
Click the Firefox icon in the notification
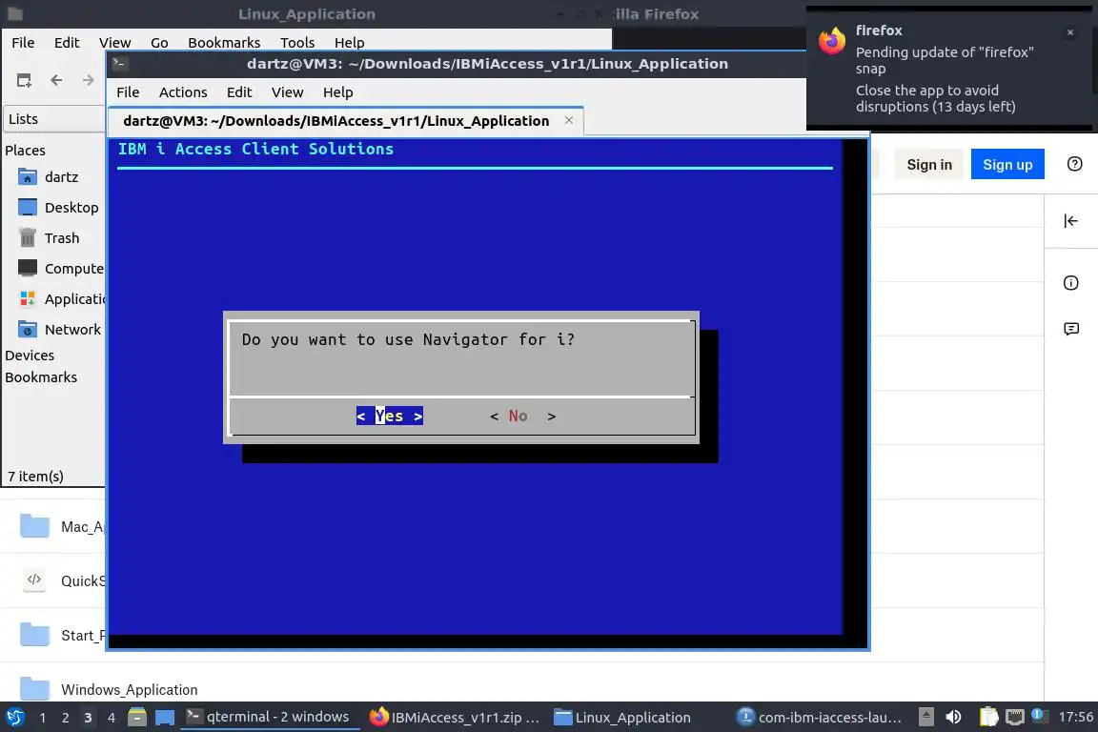(832, 41)
